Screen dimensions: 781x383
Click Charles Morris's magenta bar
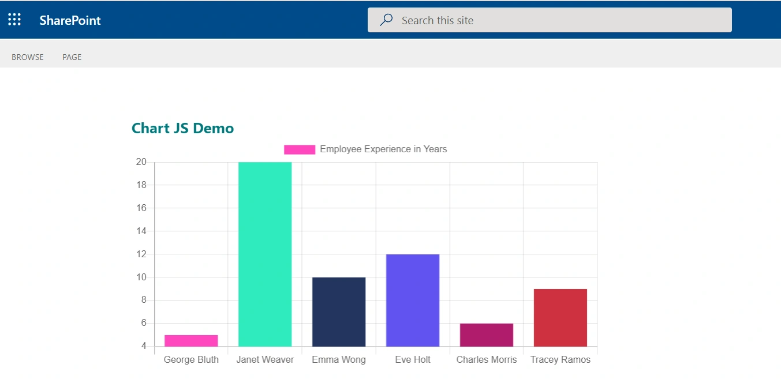pyautogui.click(x=487, y=335)
